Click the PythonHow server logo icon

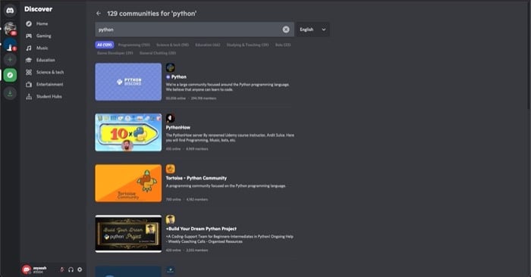[171, 118]
